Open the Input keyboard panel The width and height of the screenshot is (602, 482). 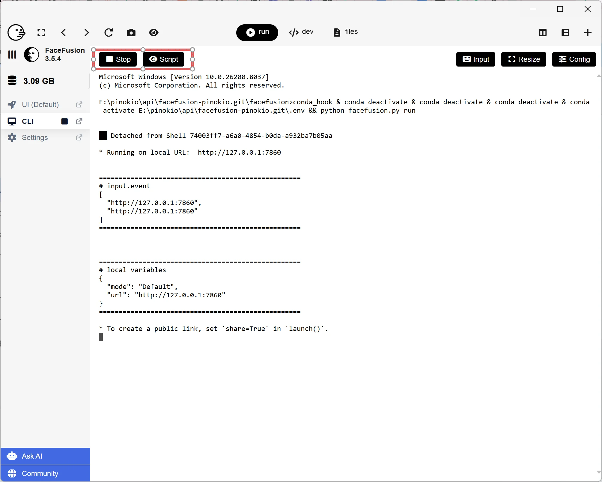pos(476,59)
